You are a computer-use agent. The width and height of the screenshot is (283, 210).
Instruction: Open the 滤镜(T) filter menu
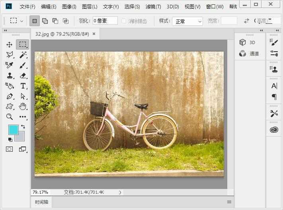[153, 7]
